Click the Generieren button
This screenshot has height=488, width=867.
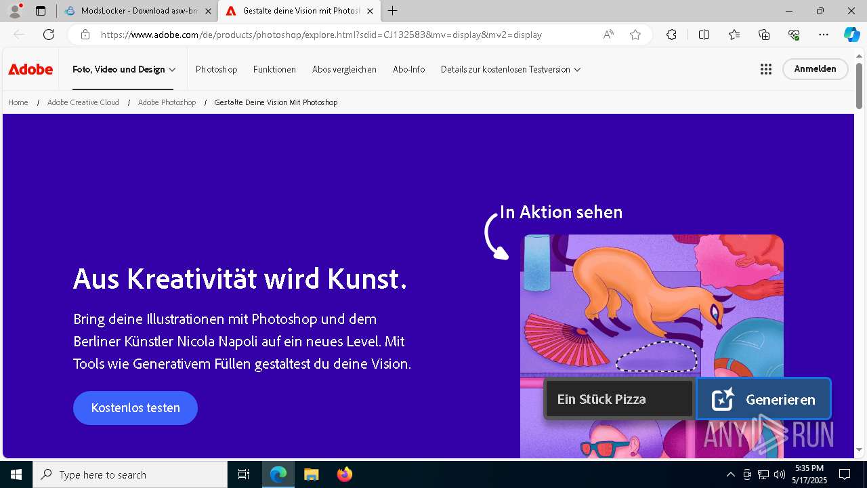coord(763,399)
